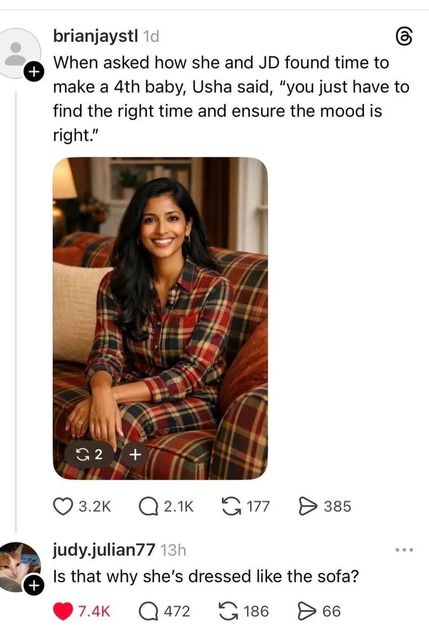
Task: Repost judy.julian77's comment showing 186 reposts
Action: 229,611
